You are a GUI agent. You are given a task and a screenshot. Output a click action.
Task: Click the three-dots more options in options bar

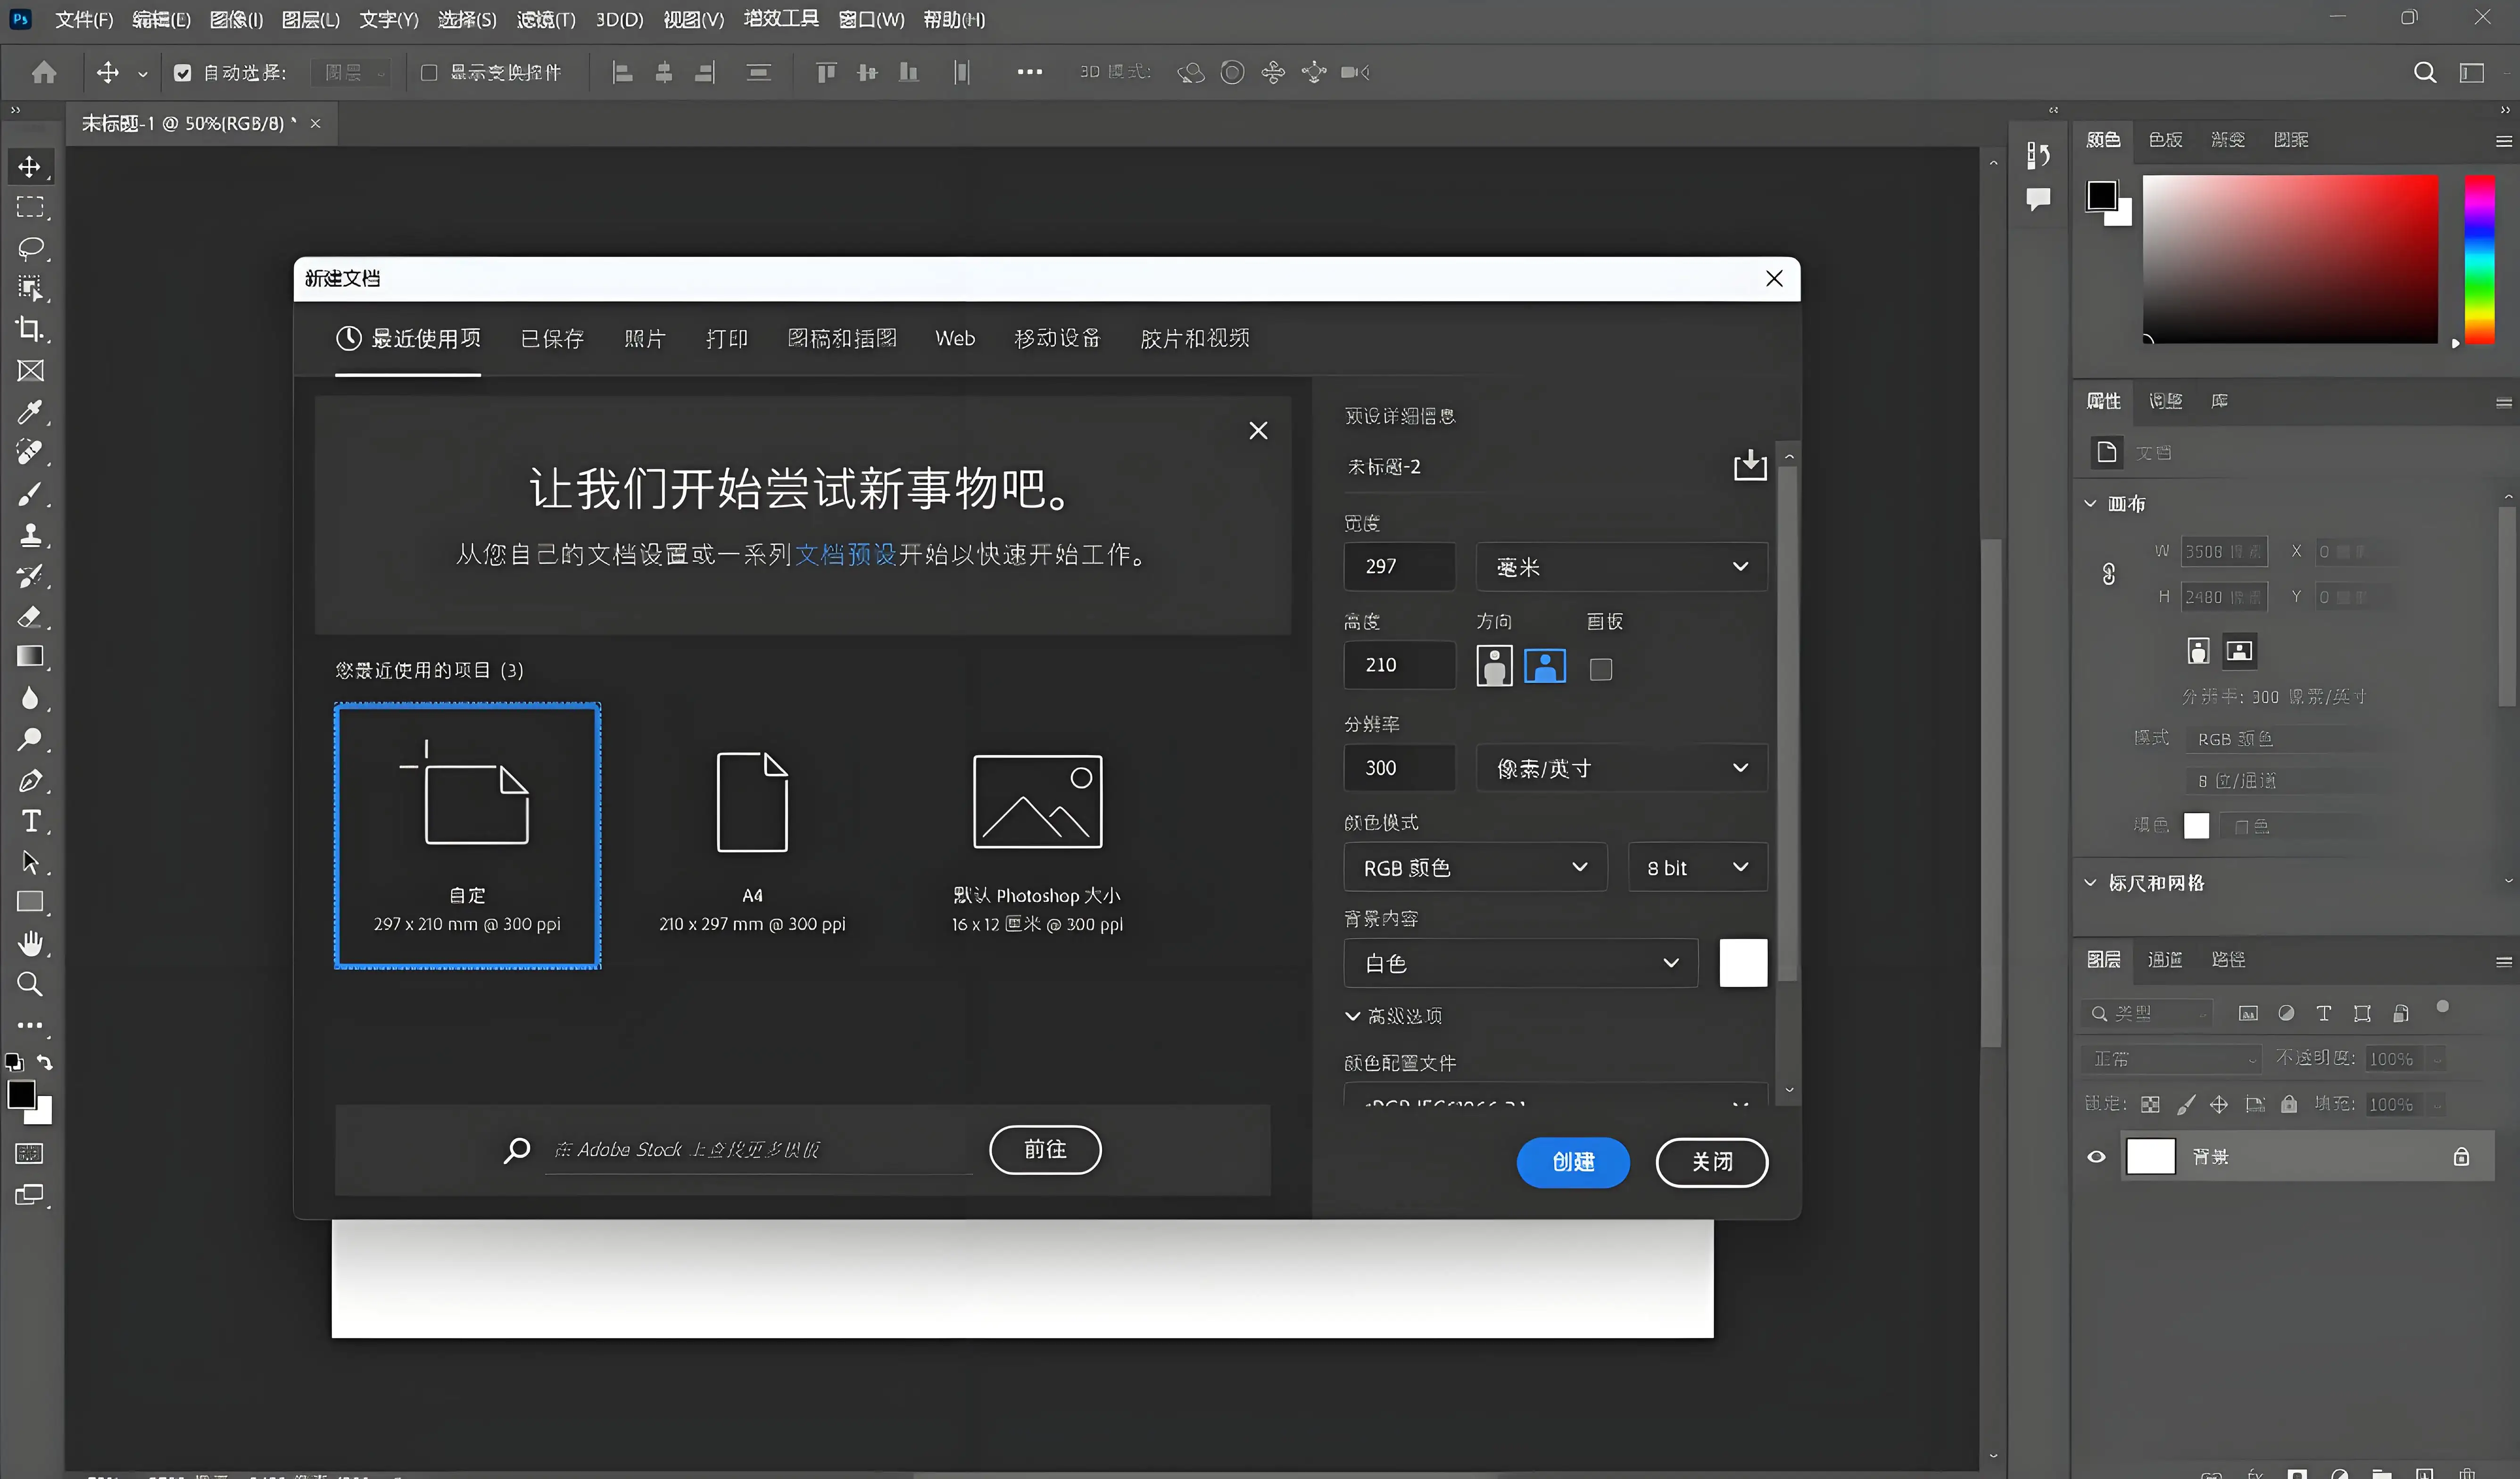coord(1029,72)
